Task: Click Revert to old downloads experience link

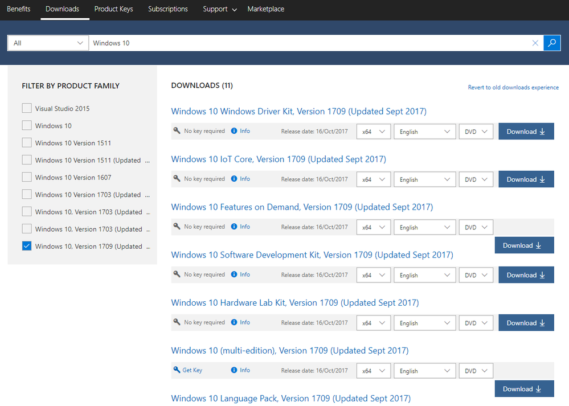Action: [513, 88]
